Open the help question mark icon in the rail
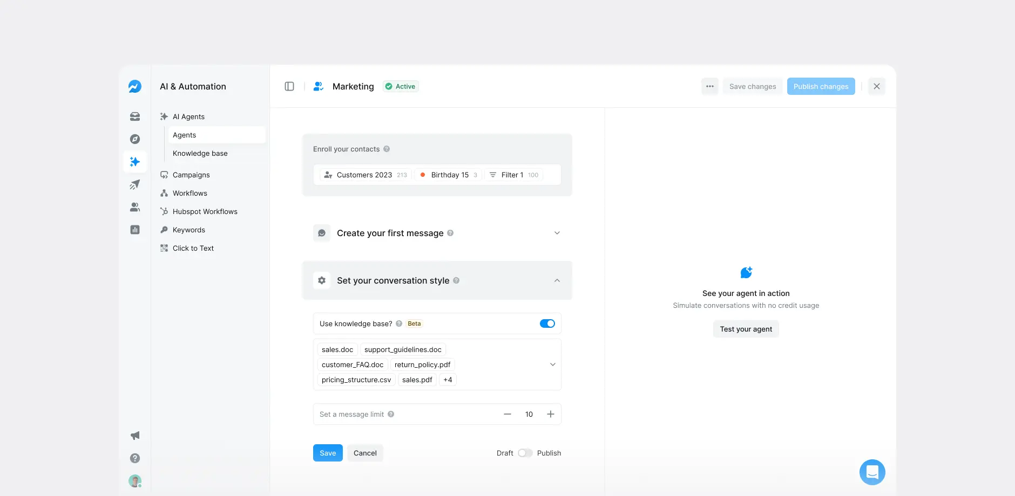 click(x=135, y=458)
